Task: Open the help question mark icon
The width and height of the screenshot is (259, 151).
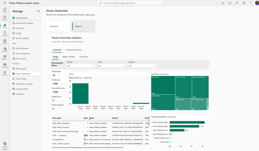Action: [251, 3]
